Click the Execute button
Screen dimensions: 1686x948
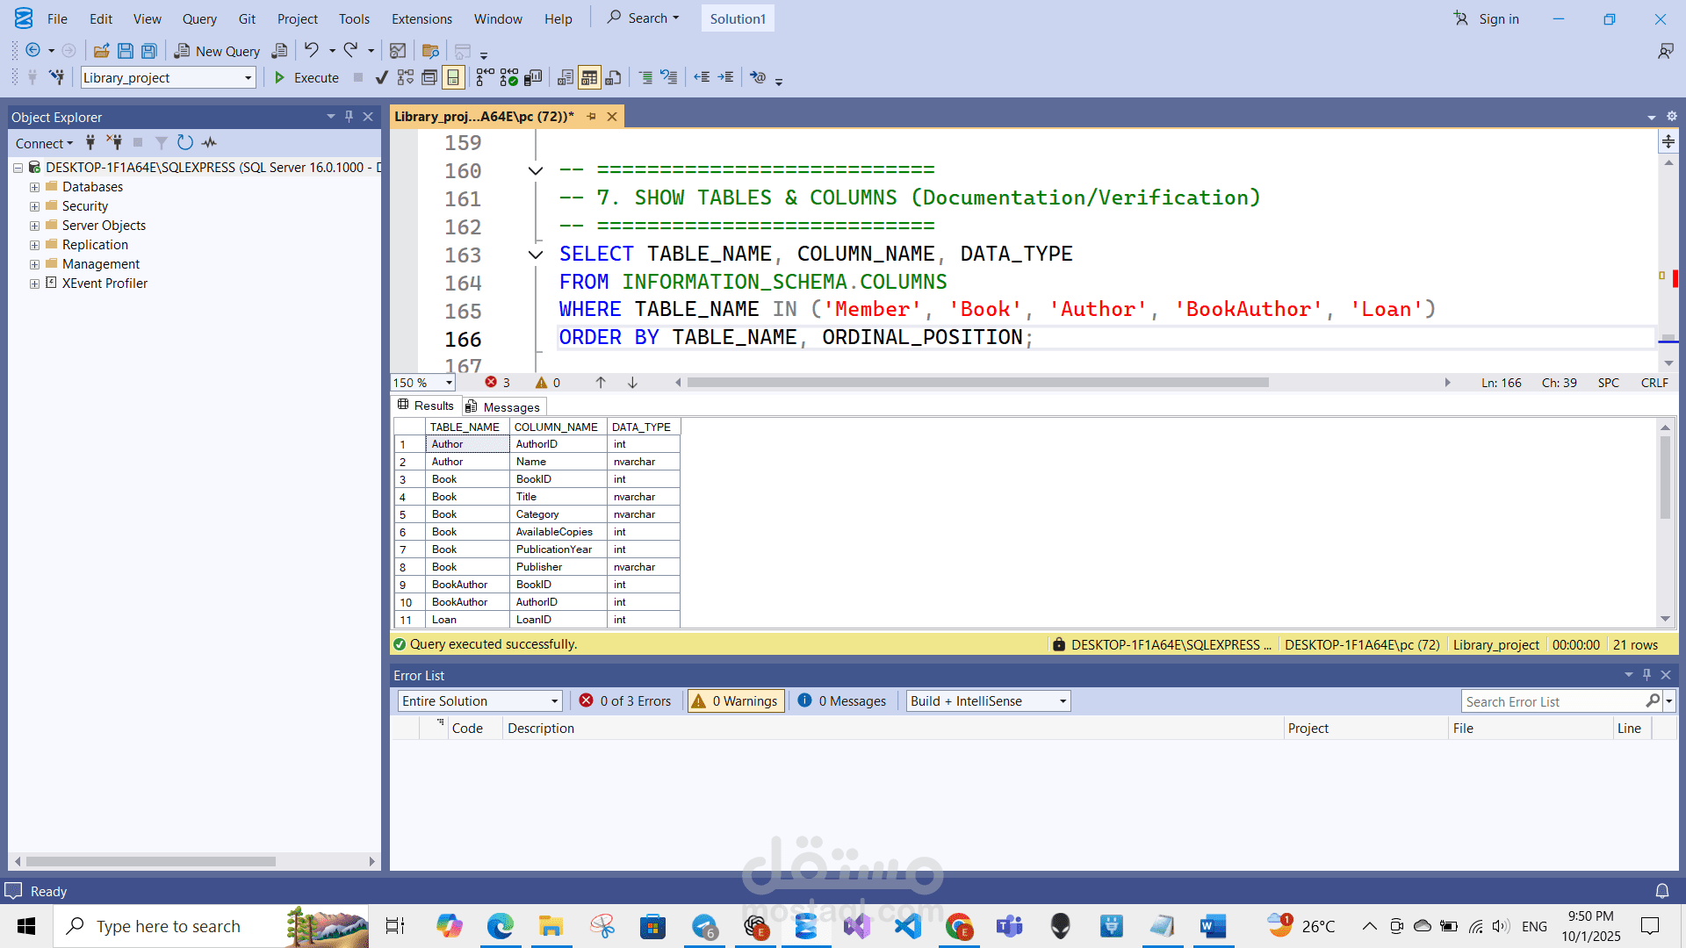coord(306,77)
